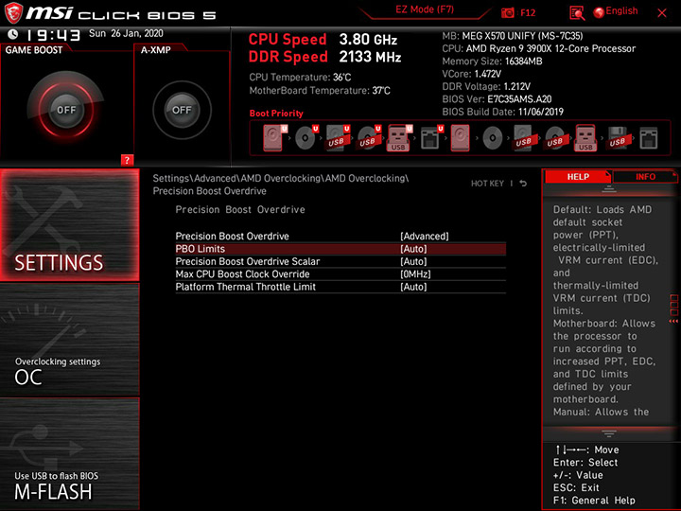681x511 pixels.
Task: Open the PBO Limits [Auto] option
Action: tap(340, 249)
